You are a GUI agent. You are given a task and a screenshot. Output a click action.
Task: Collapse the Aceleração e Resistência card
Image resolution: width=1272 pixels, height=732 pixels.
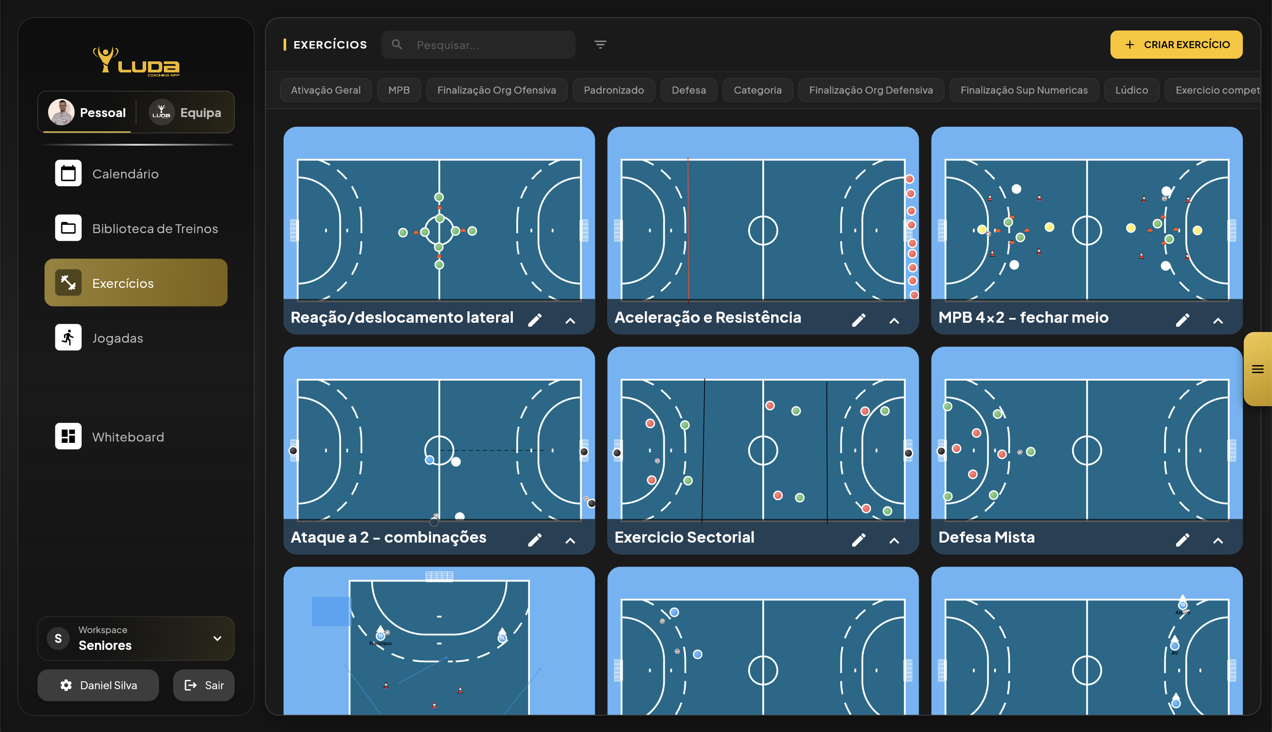click(x=894, y=320)
